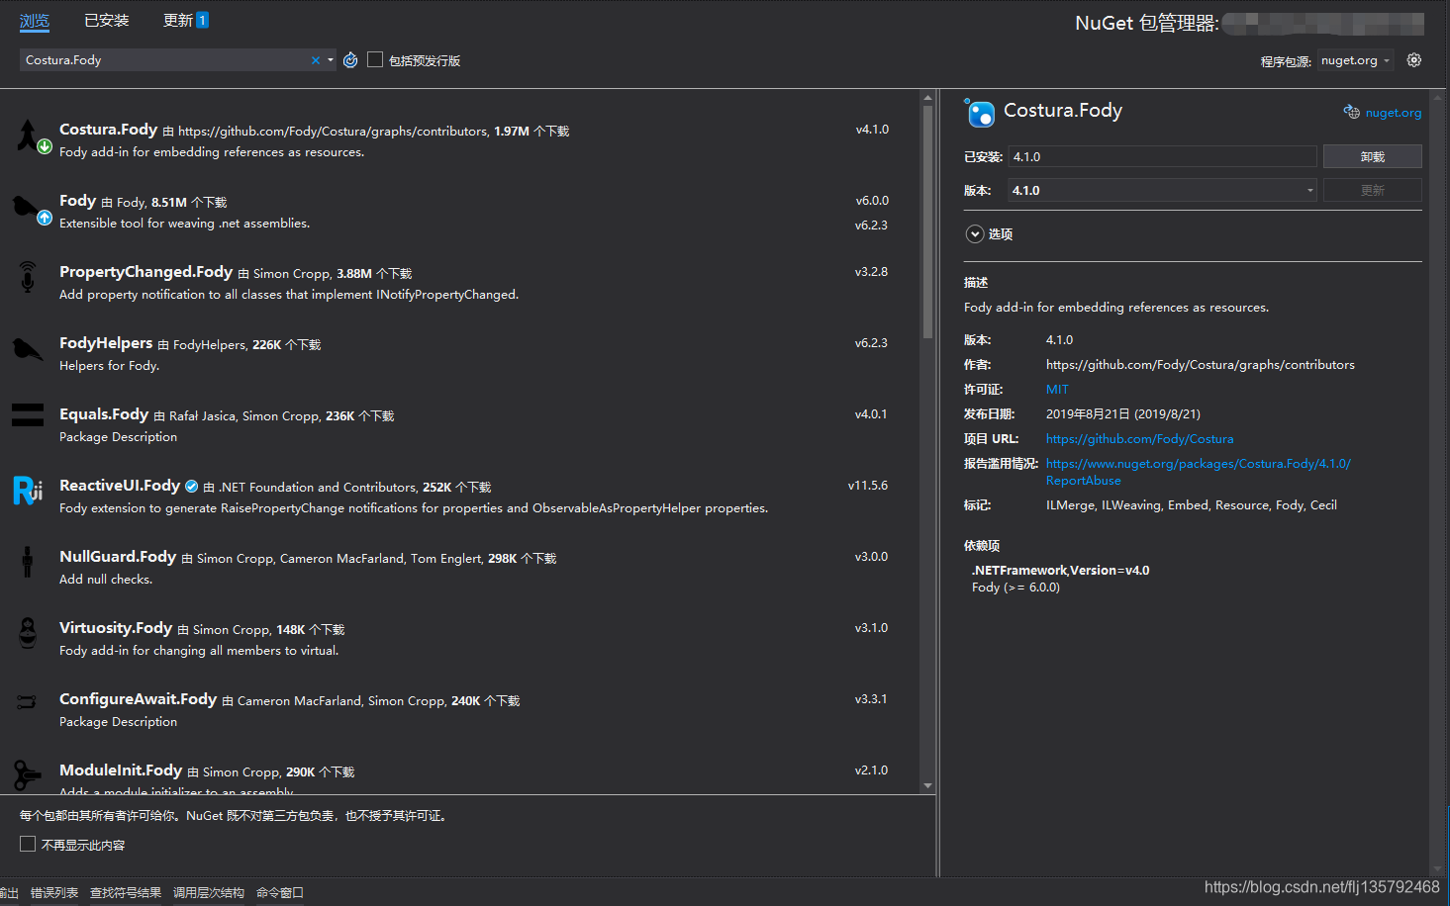Expand the options section
Viewport: 1450px width, 906px height.
pyautogui.click(x=975, y=234)
